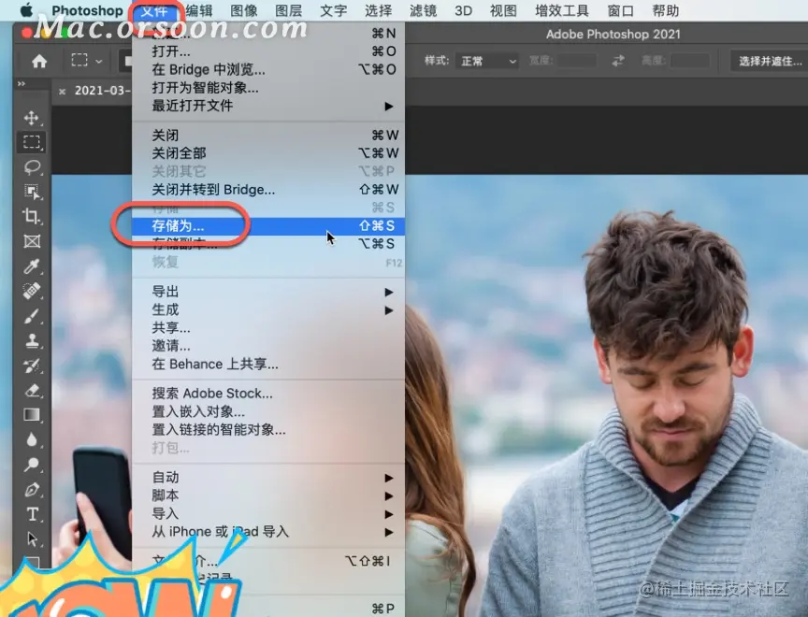Select the Gradient tool
Viewport: 808px width, 617px height.
(x=32, y=415)
